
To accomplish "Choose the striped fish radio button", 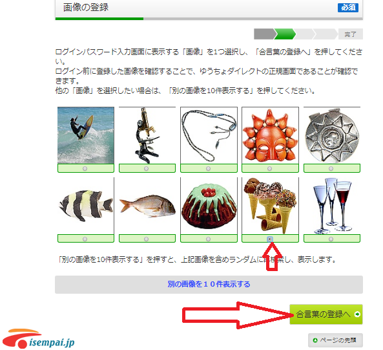I will click(85, 239).
